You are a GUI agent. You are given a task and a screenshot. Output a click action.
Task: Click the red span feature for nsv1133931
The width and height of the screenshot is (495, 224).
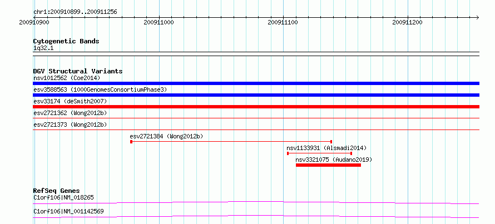[319, 153]
